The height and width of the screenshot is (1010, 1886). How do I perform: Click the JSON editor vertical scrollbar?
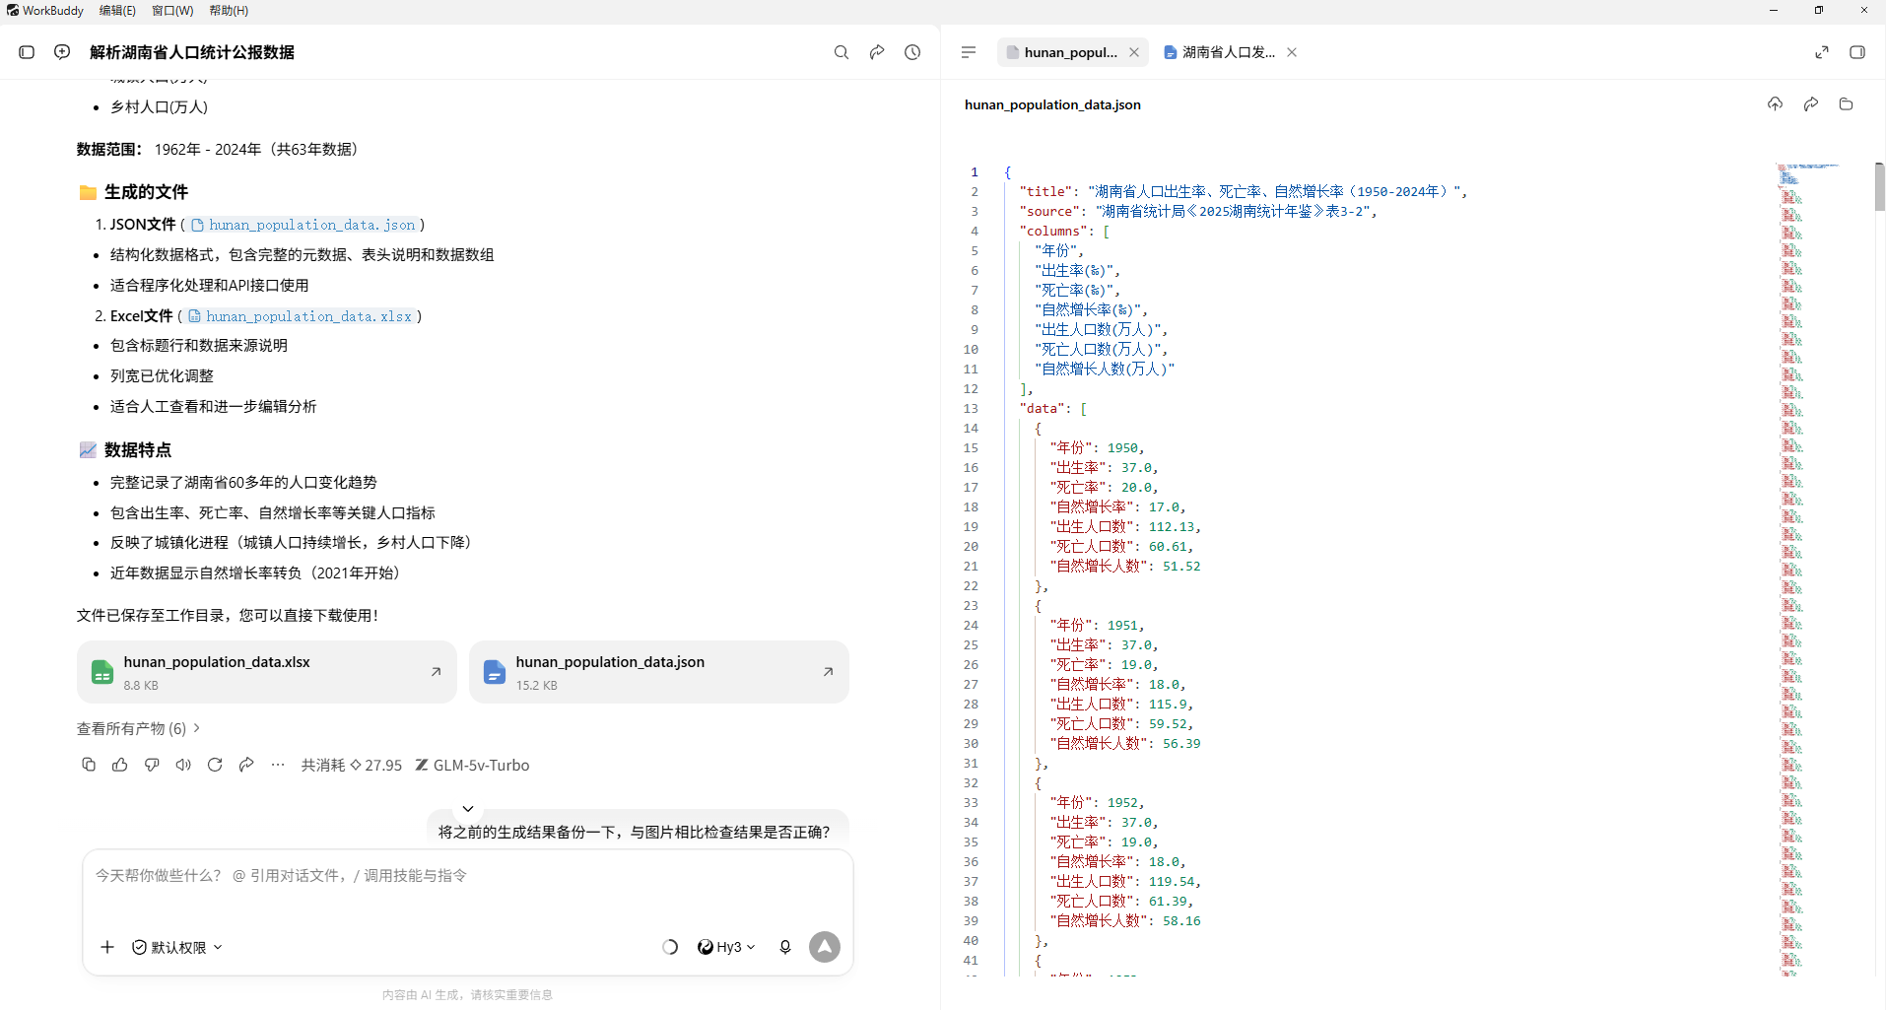pyautogui.click(x=1880, y=187)
